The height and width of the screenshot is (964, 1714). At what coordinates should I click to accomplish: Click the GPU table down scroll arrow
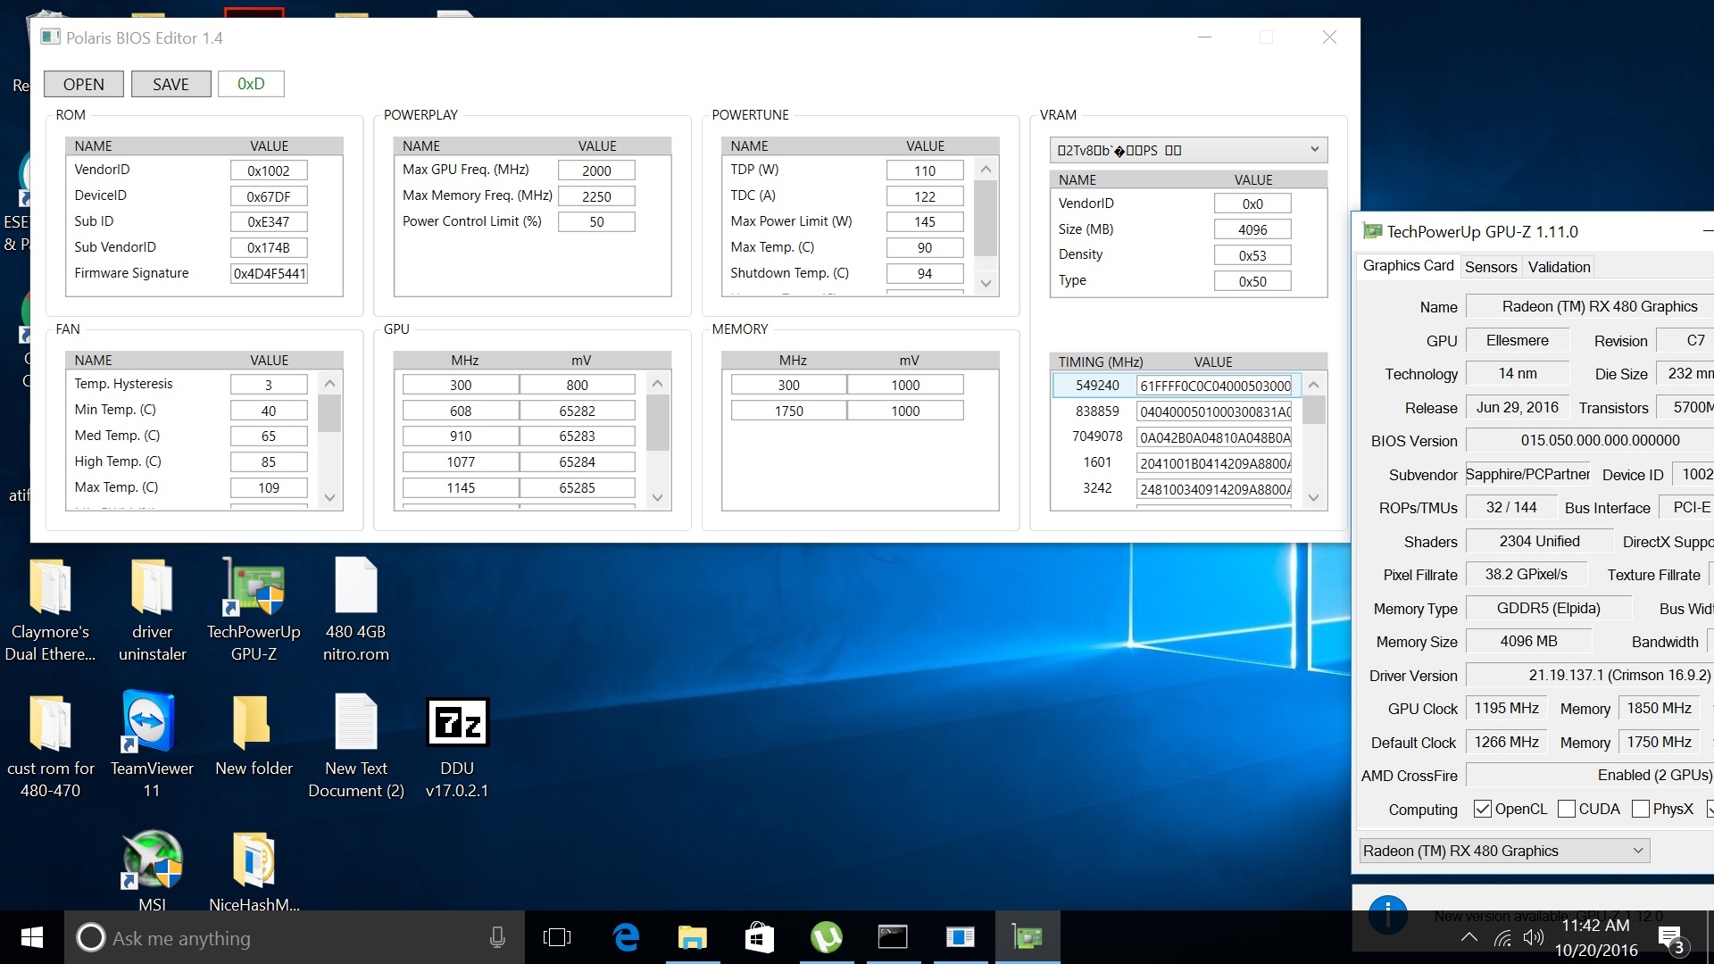658,498
